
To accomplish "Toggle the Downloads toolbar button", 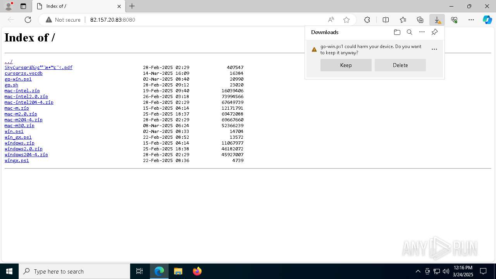I will [x=437, y=20].
